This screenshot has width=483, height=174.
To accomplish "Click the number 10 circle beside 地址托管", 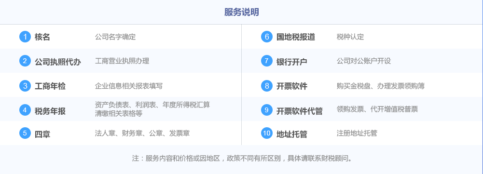I will [267, 133].
